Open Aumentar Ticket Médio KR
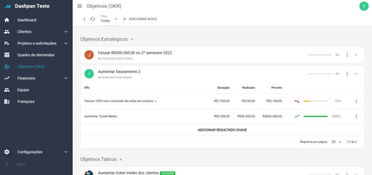 tap(101, 116)
